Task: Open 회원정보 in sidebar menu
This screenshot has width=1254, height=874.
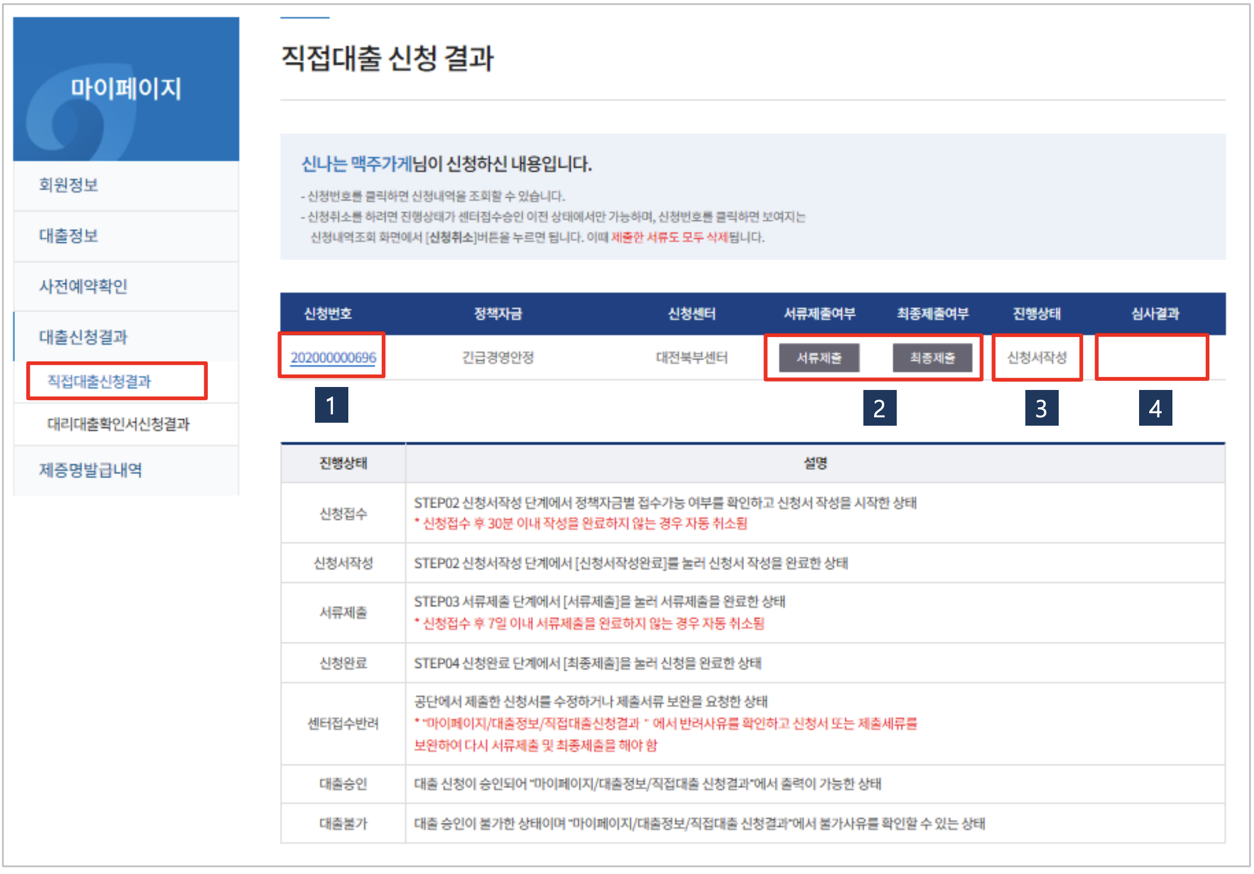Action: pyautogui.click(x=68, y=185)
